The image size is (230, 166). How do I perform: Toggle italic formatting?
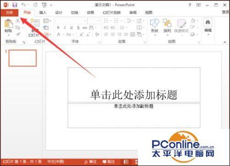65,28
